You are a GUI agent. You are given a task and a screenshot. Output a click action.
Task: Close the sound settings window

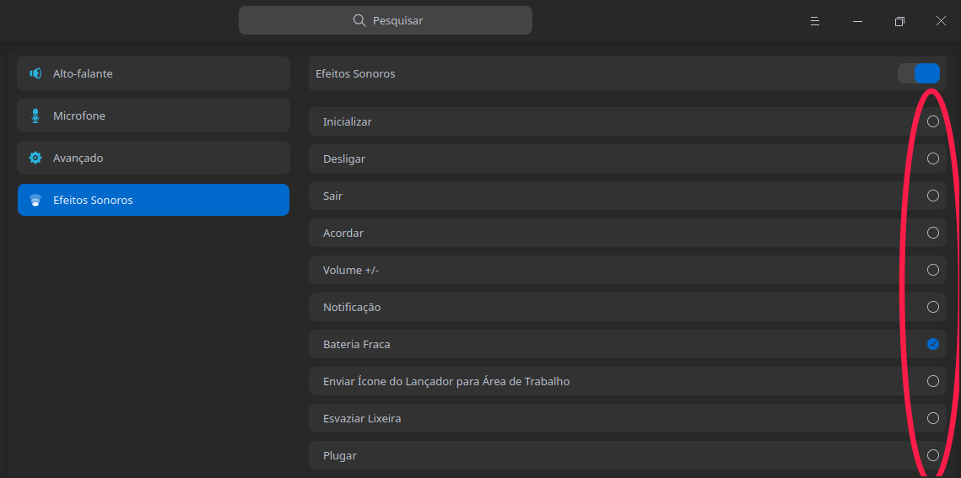pos(941,21)
